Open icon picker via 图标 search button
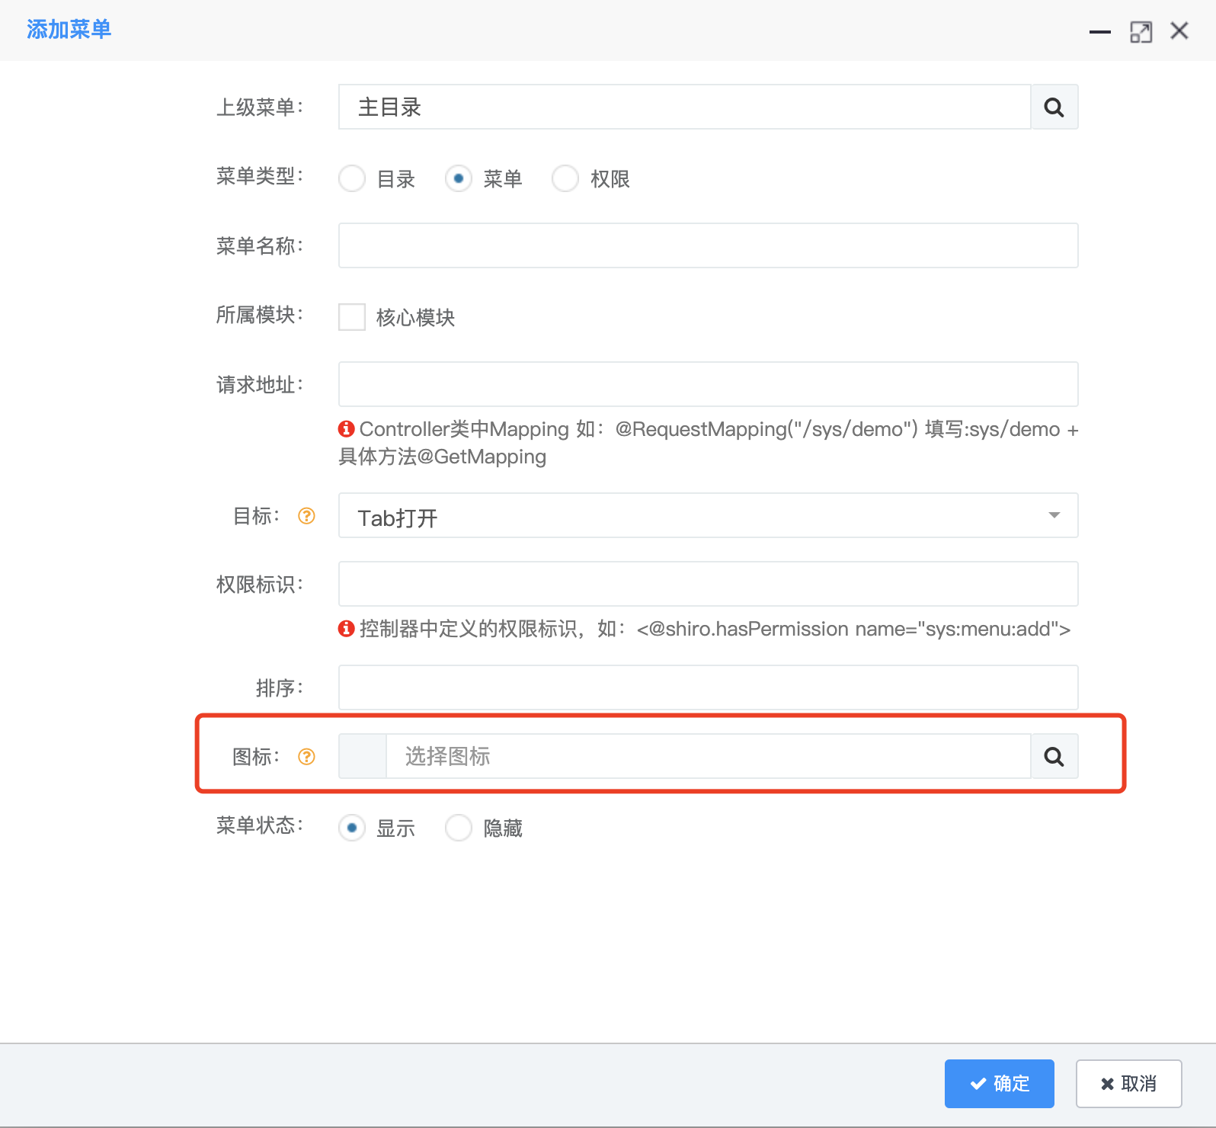 pyautogui.click(x=1054, y=757)
